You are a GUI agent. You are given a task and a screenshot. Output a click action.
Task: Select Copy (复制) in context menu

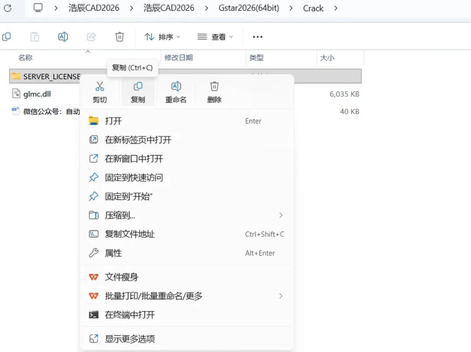[x=138, y=92]
